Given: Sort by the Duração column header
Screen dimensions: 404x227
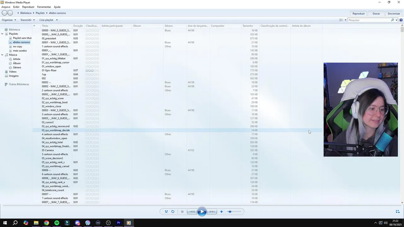Looking at the screenshot, I should (x=78, y=26).
